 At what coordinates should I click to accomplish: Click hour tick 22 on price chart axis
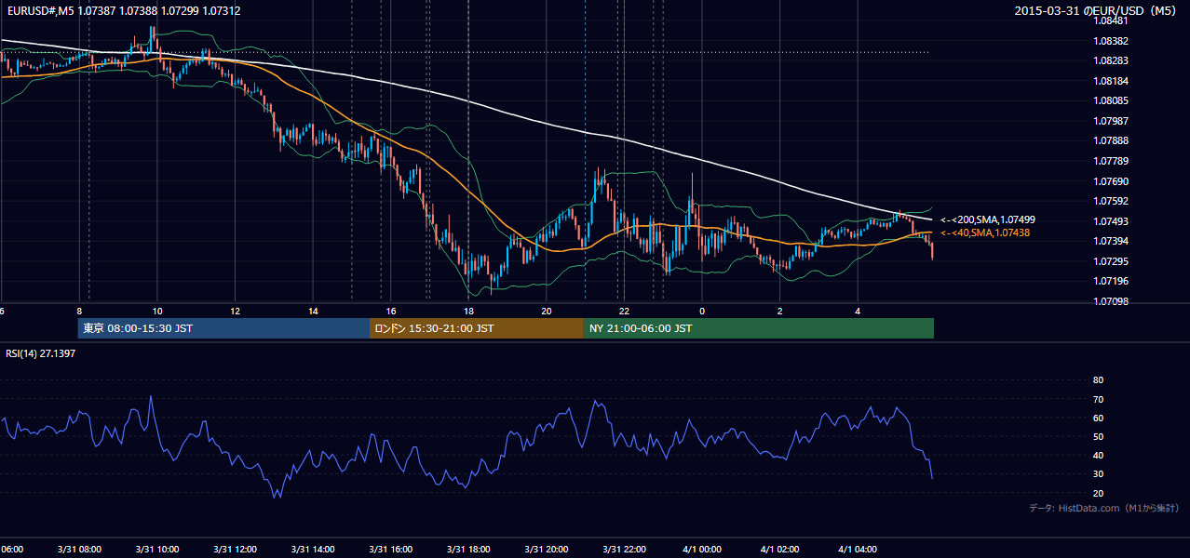point(624,311)
